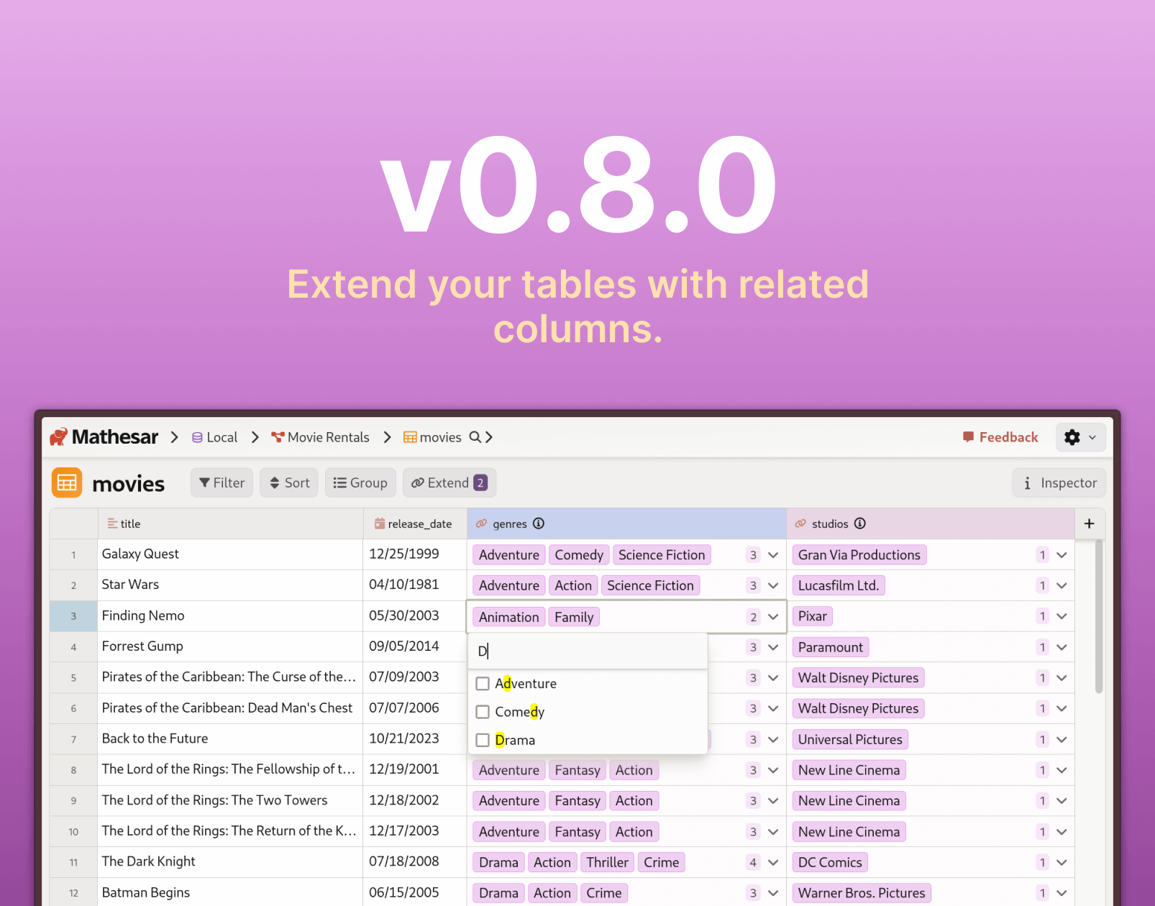Viewport: 1155px width, 906px height.
Task: Go to Local database breadcrumb
Action: [x=215, y=437]
